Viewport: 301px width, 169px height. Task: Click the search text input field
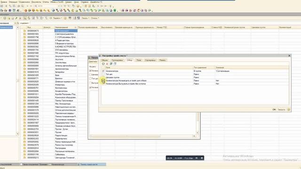[x=165, y=23]
